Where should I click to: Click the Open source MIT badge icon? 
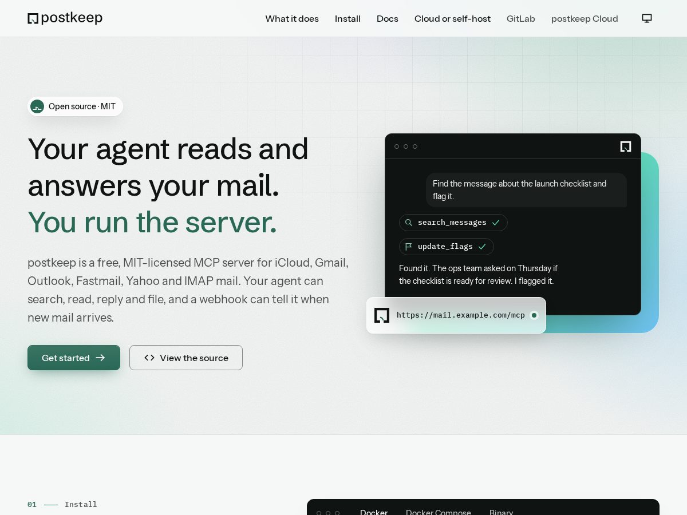tap(37, 106)
